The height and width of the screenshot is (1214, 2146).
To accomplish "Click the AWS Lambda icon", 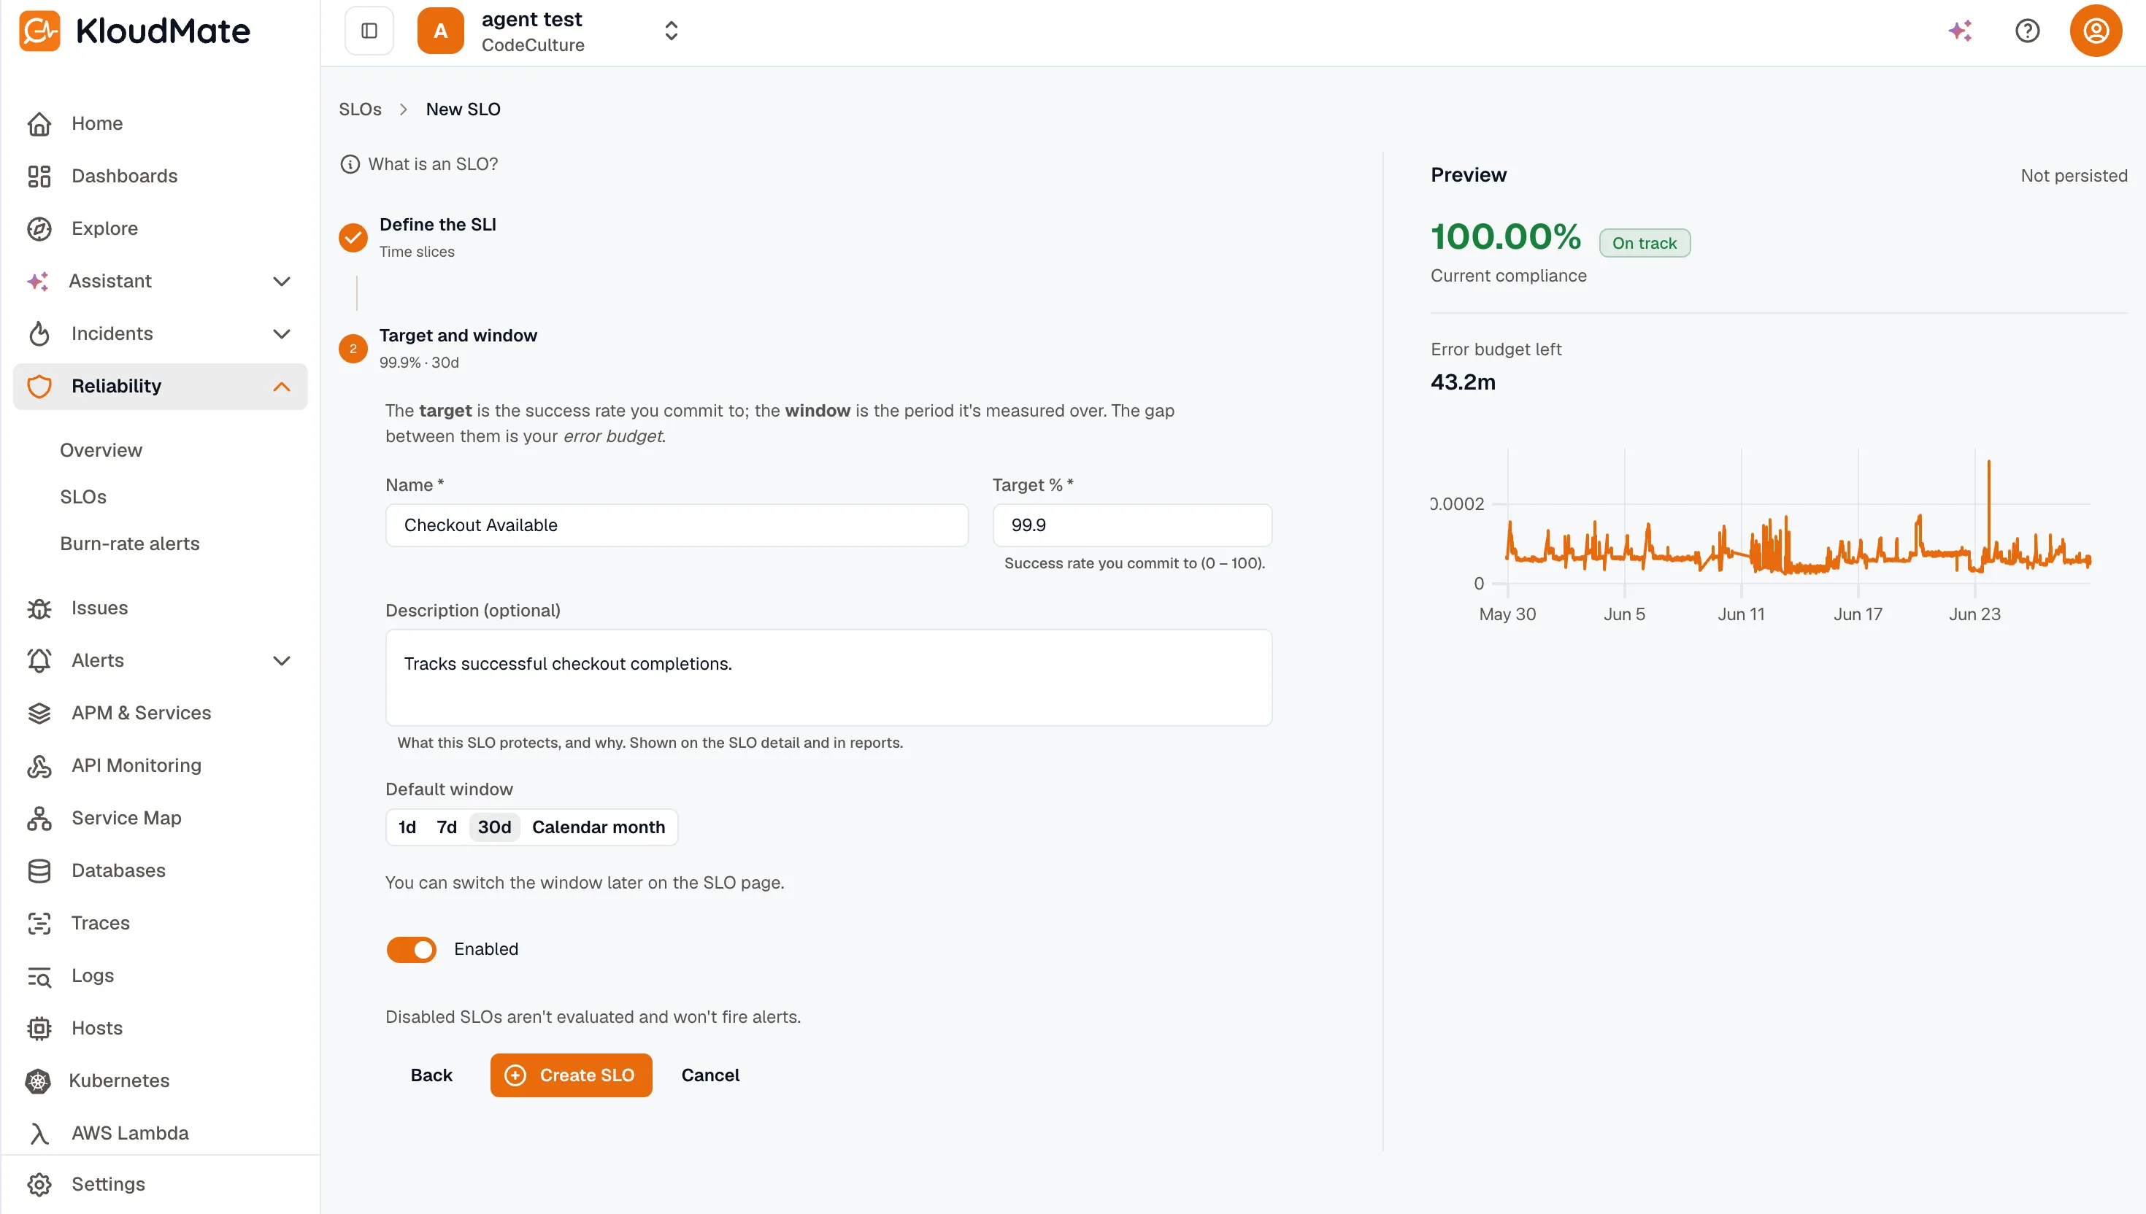I will click(39, 1133).
